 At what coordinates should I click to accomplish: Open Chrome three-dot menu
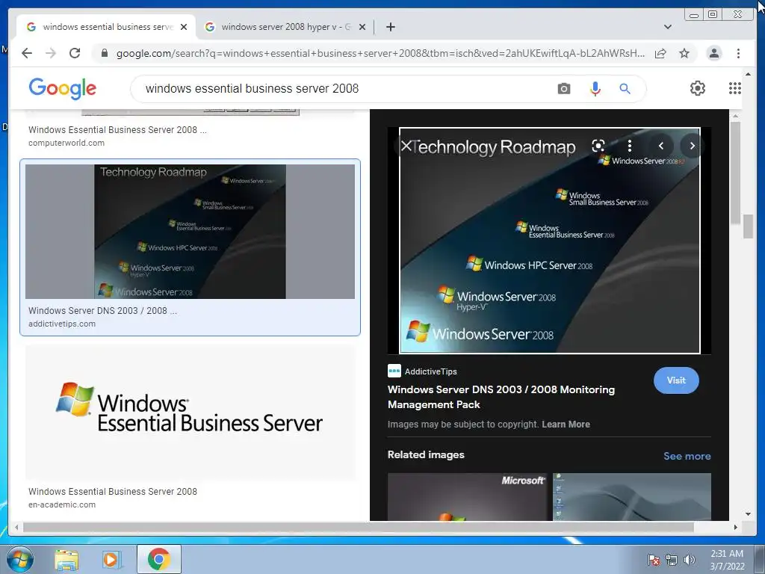pos(738,53)
